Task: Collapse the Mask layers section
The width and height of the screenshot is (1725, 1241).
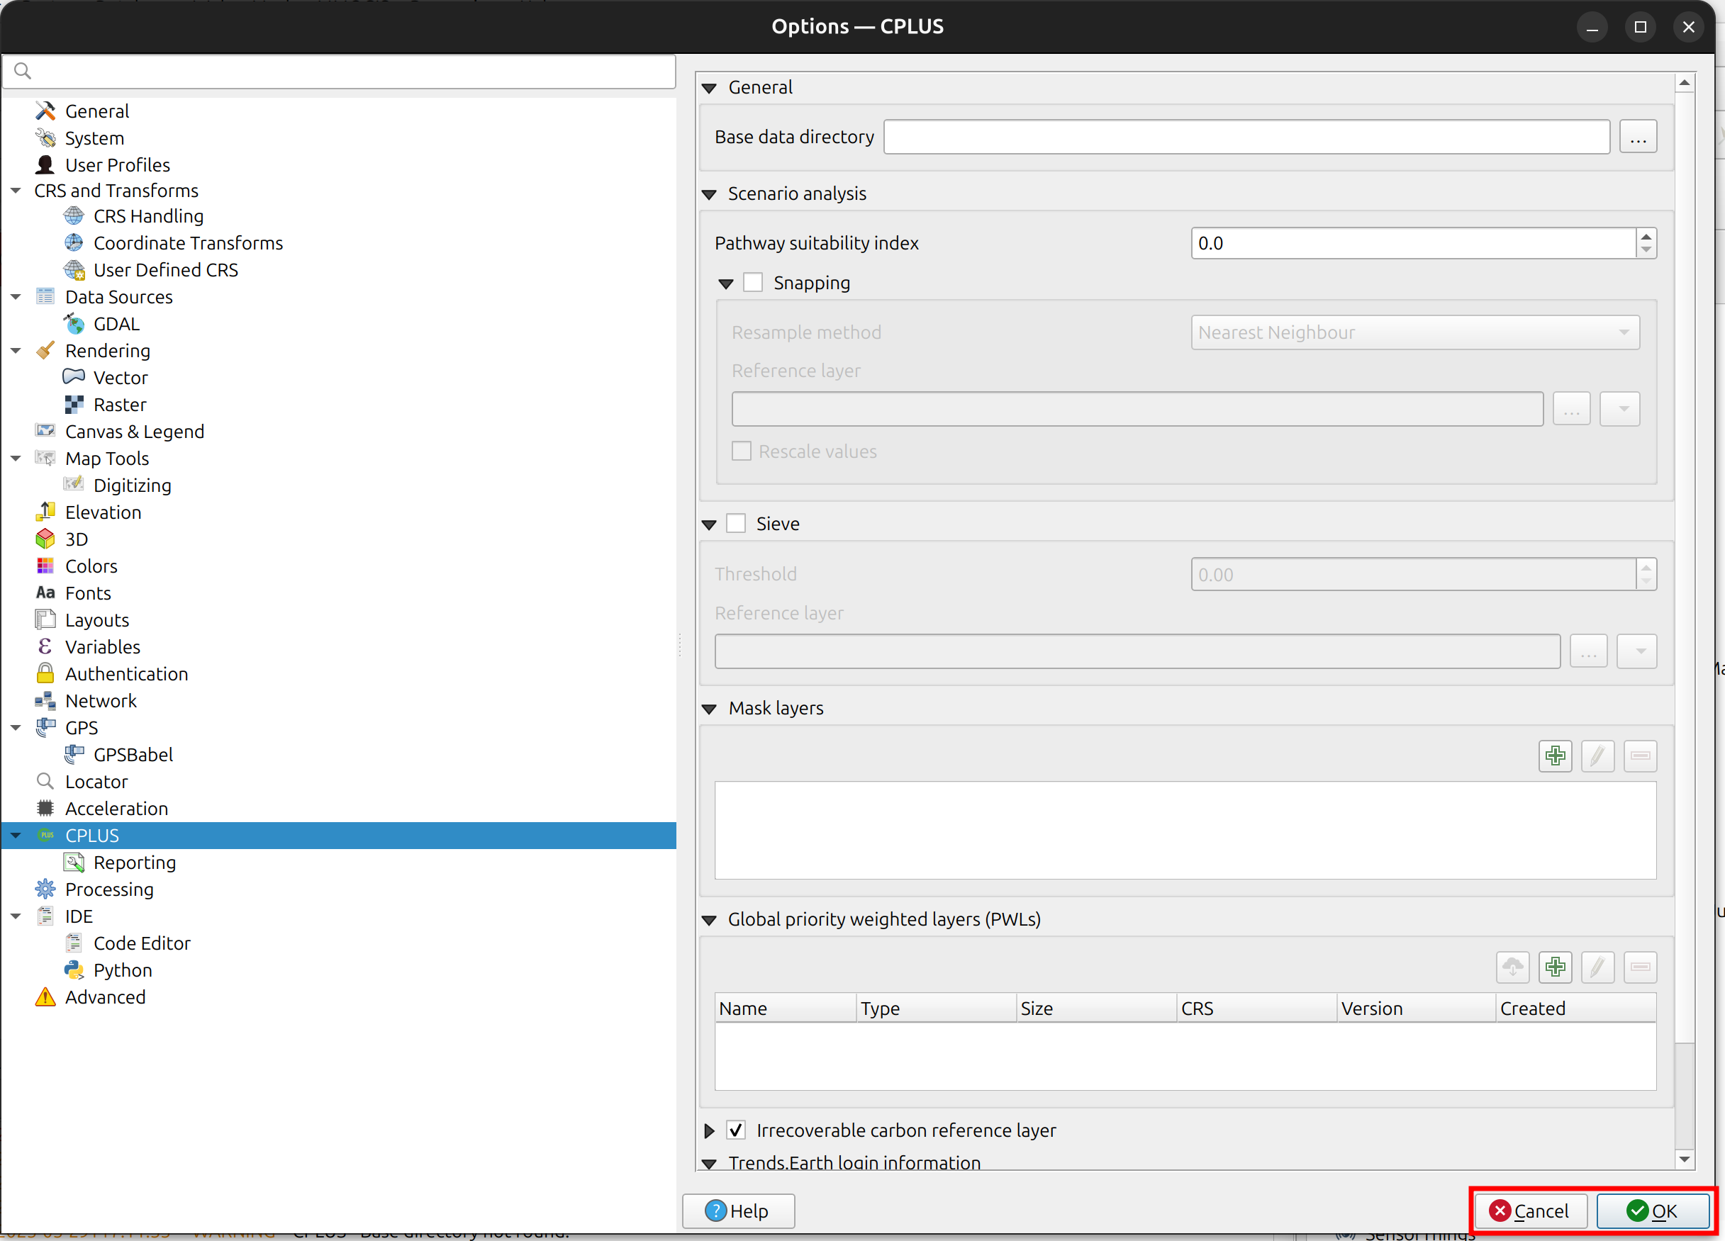Action: click(x=709, y=709)
